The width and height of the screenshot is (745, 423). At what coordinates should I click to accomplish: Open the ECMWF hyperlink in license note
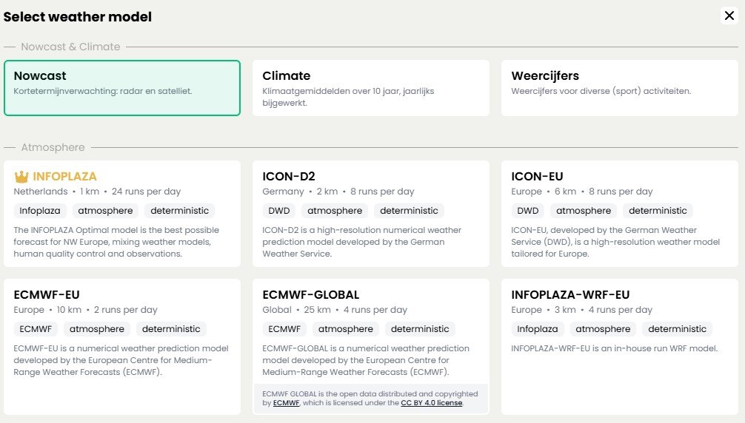tap(286, 402)
